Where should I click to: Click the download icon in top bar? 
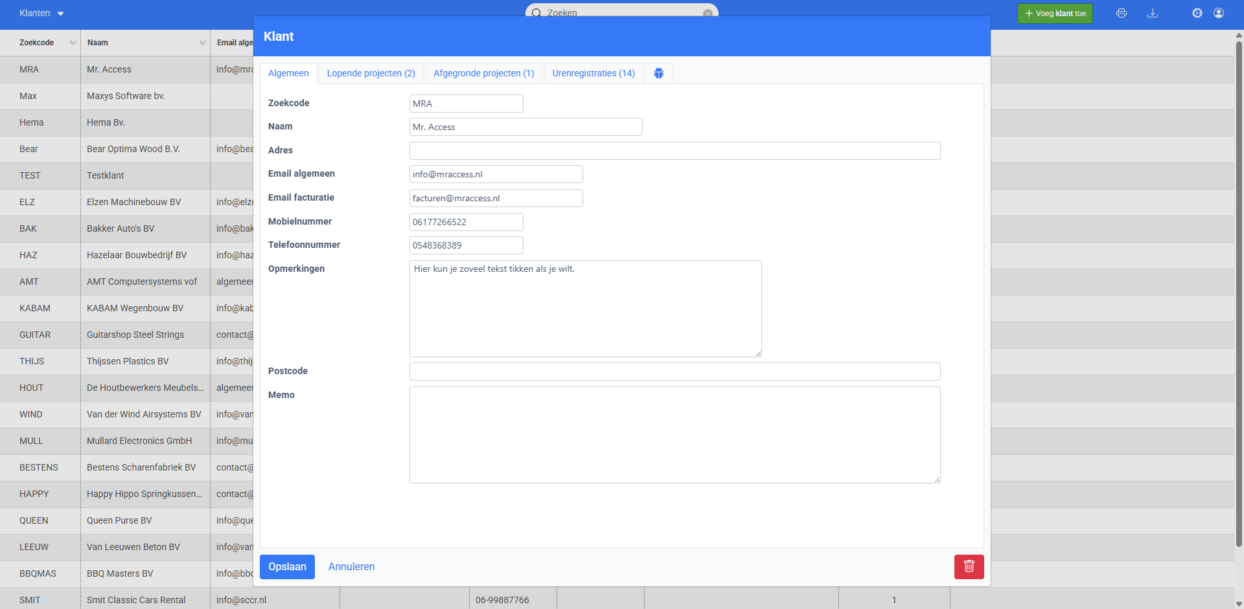1153,13
